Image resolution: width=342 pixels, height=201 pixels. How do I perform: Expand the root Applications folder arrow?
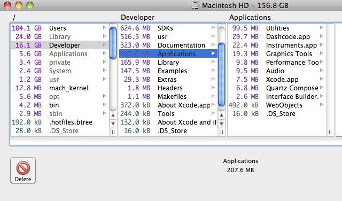[x=105, y=53]
